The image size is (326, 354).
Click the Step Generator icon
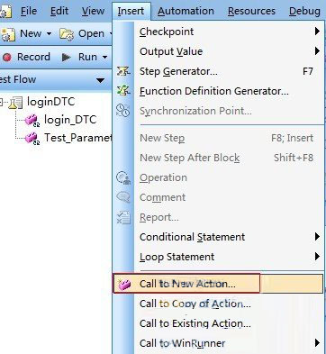(x=123, y=71)
